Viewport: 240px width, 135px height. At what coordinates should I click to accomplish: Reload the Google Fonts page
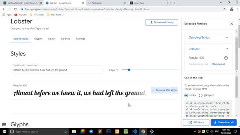coord(15,9)
